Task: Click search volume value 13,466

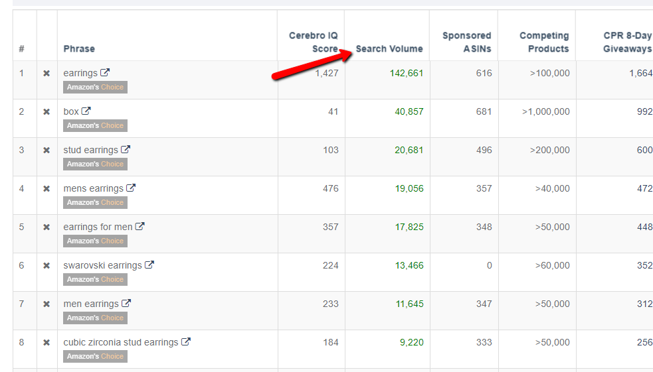Action: coord(409,266)
